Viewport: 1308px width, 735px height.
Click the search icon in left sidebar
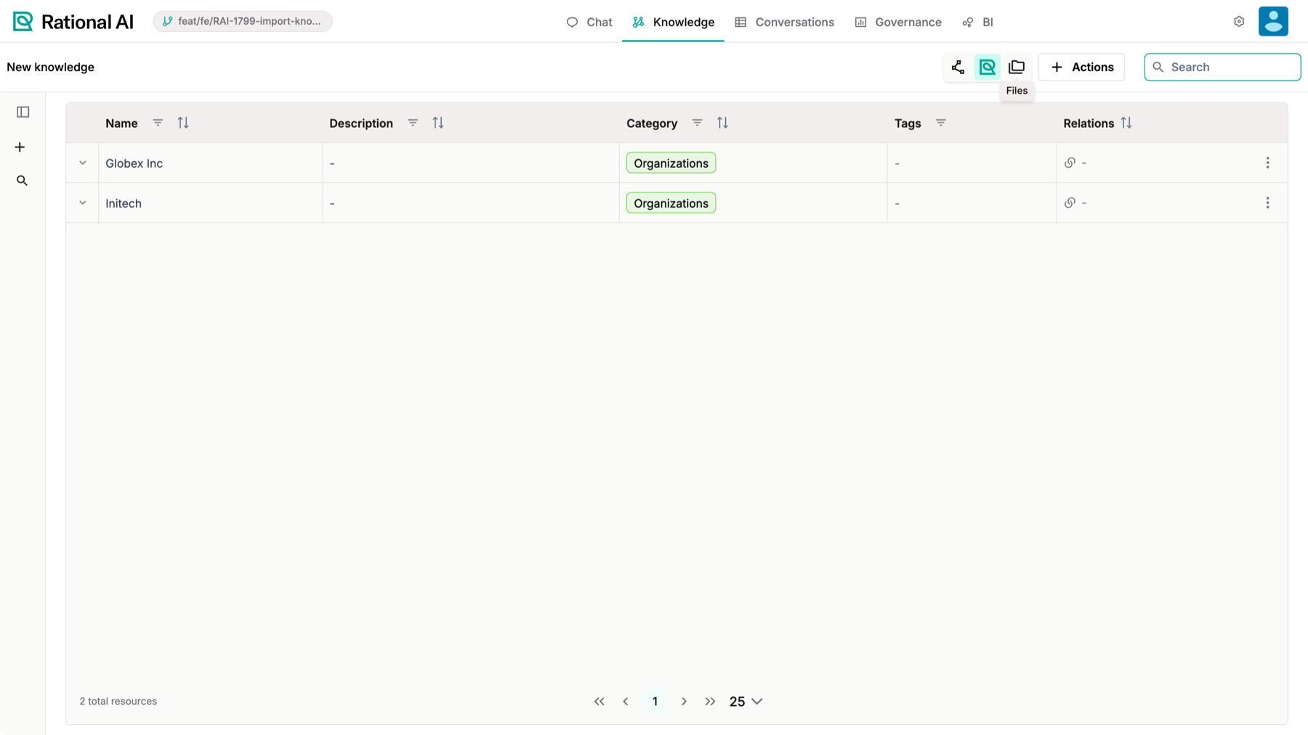coord(22,180)
